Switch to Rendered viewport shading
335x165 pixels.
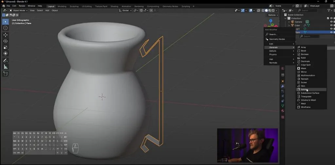tap(273, 10)
